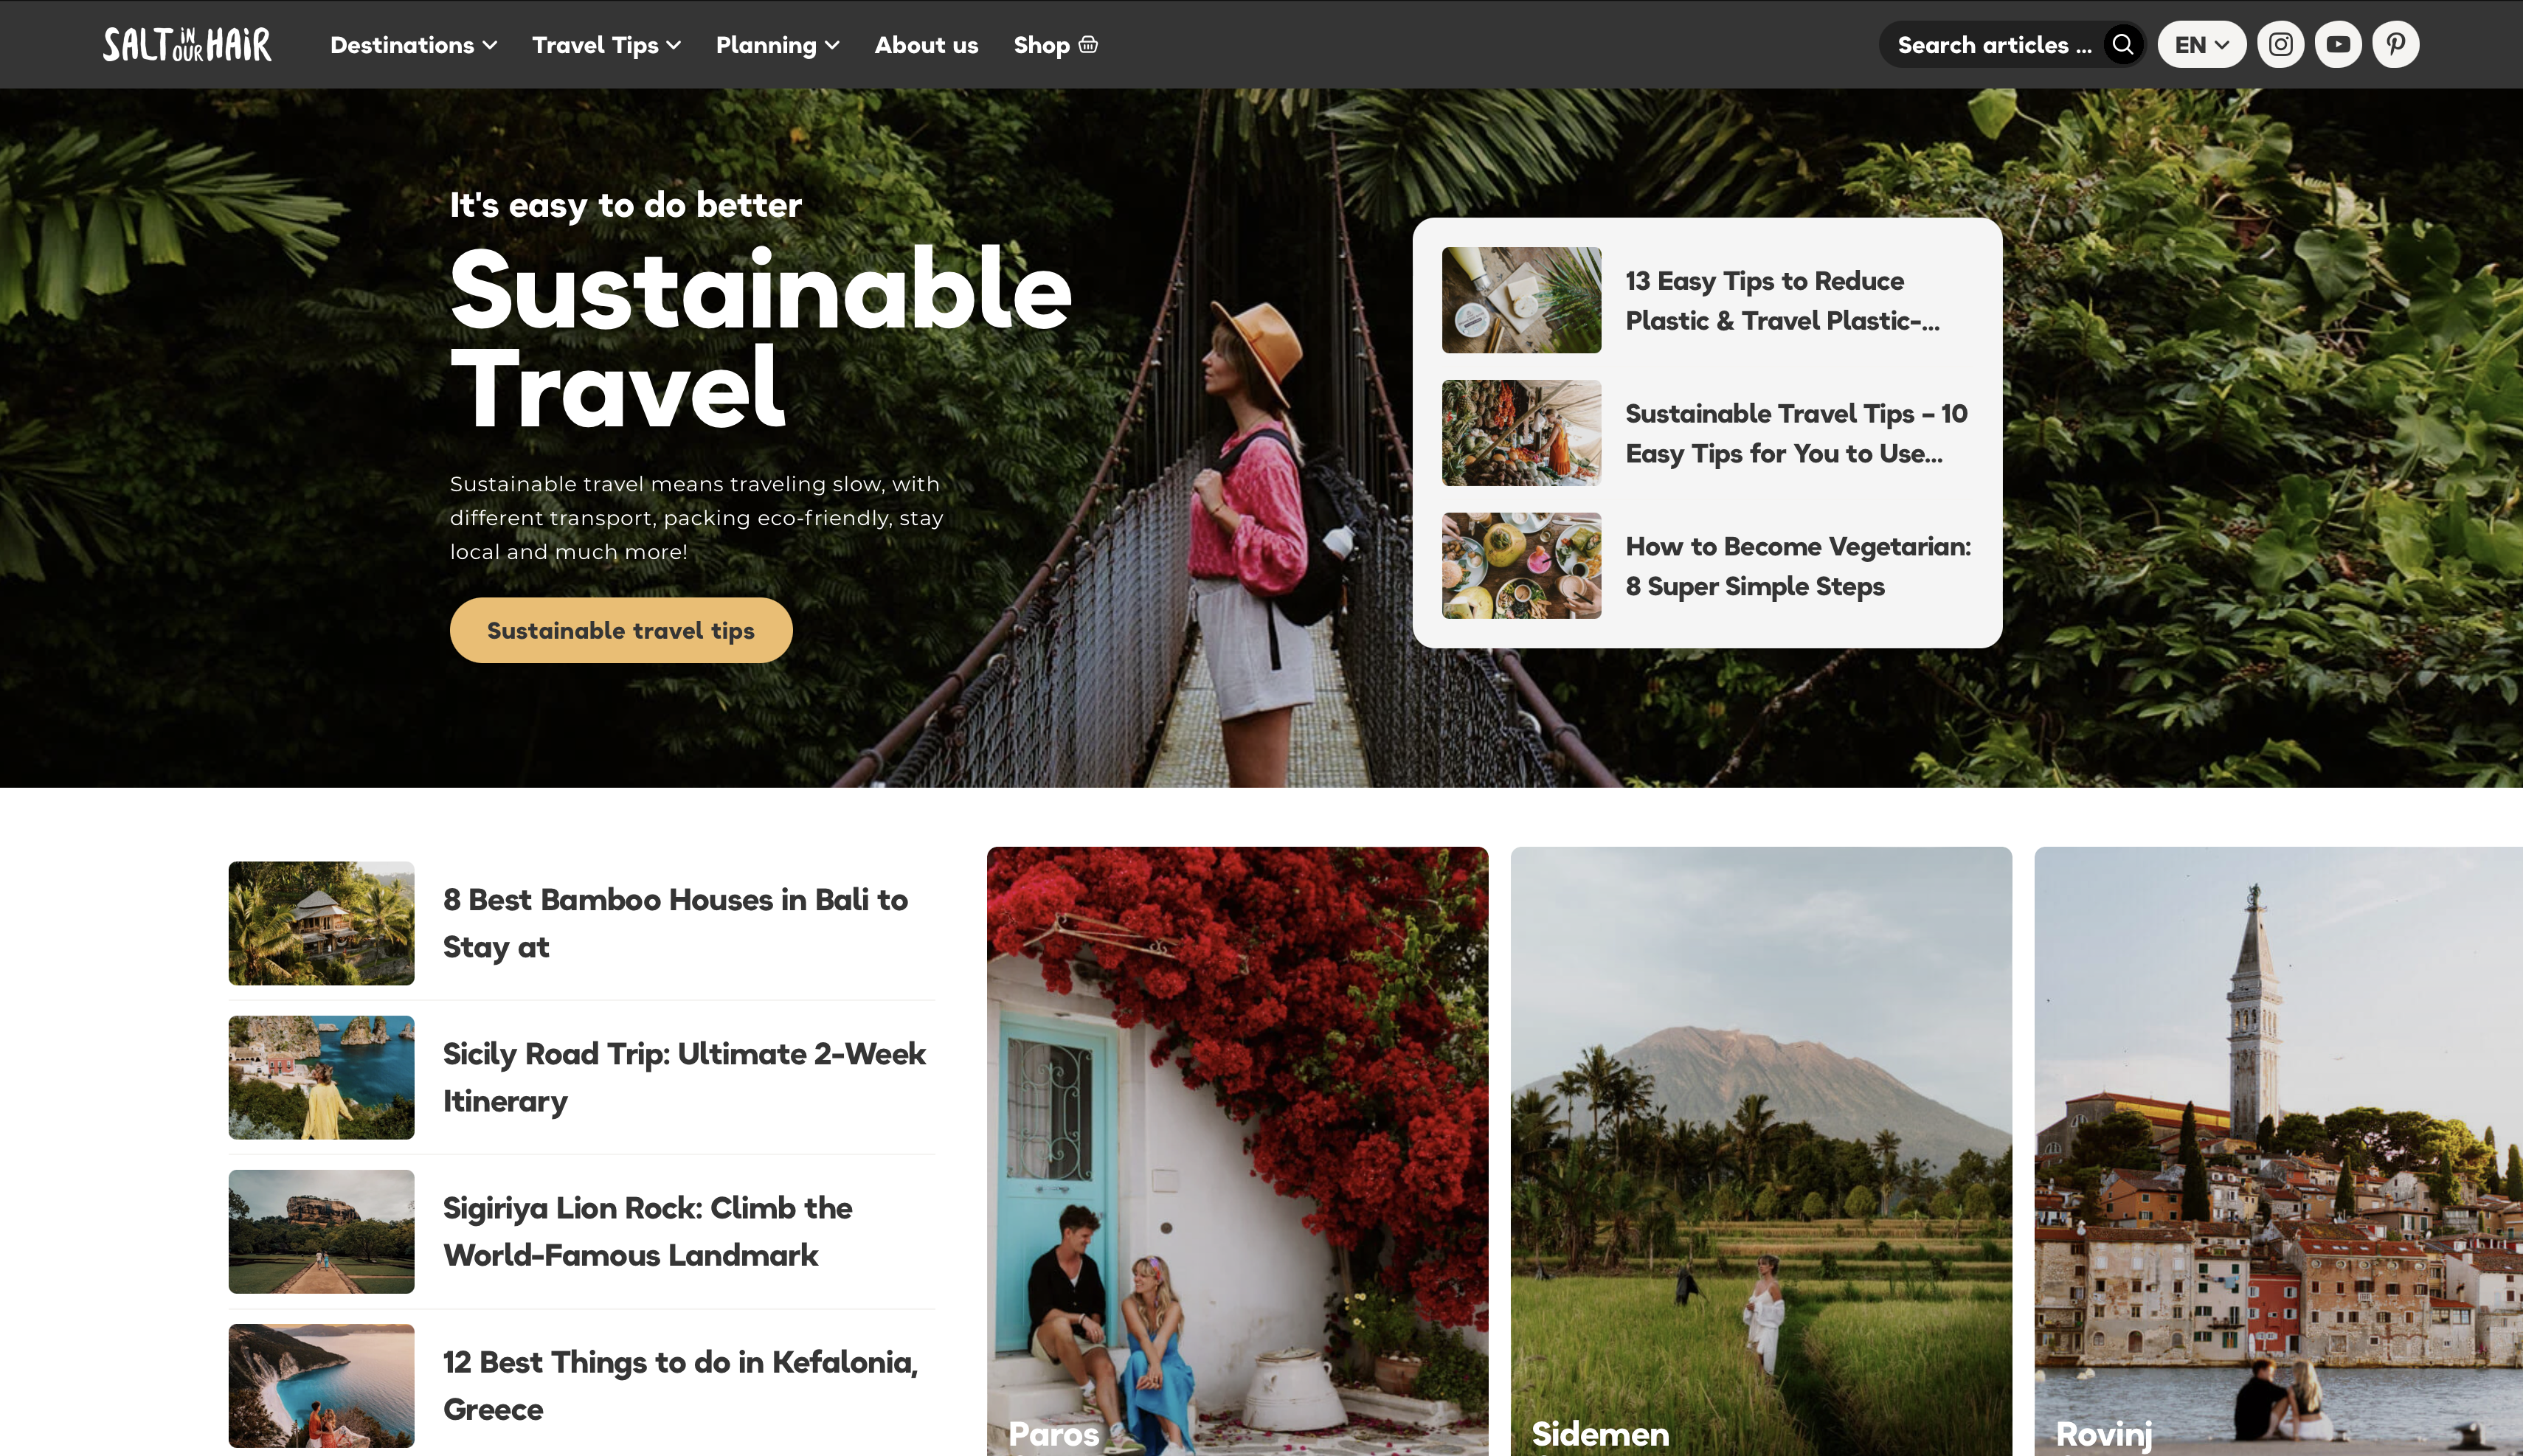This screenshot has width=2523, height=1456.
Task: Expand the Planning menu
Action: 777,45
